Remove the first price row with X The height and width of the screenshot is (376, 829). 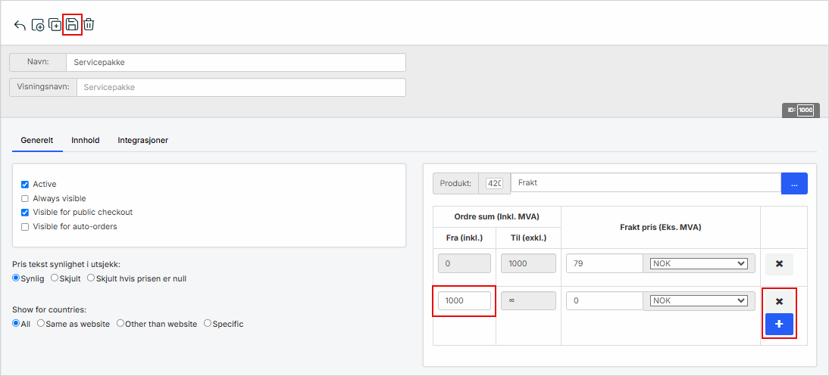coord(779,264)
